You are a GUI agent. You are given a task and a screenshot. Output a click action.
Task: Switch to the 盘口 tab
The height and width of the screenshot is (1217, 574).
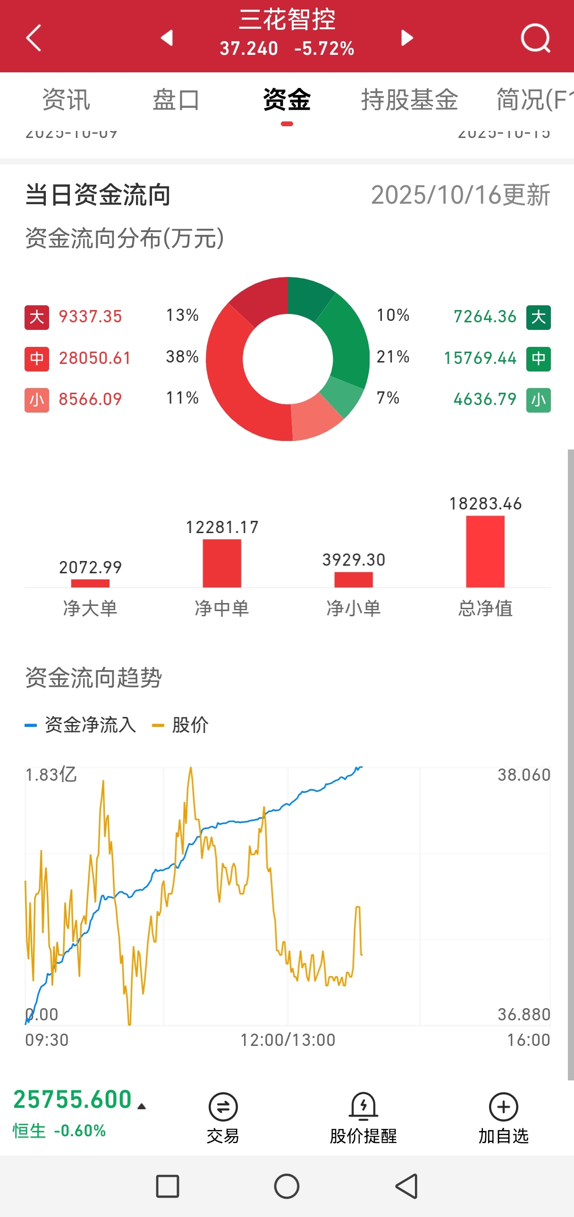pyautogui.click(x=176, y=100)
